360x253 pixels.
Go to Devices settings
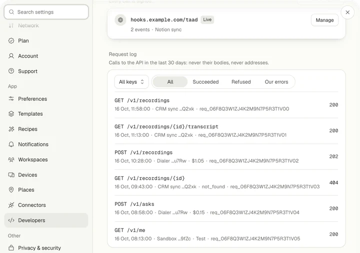click(46, 175)
